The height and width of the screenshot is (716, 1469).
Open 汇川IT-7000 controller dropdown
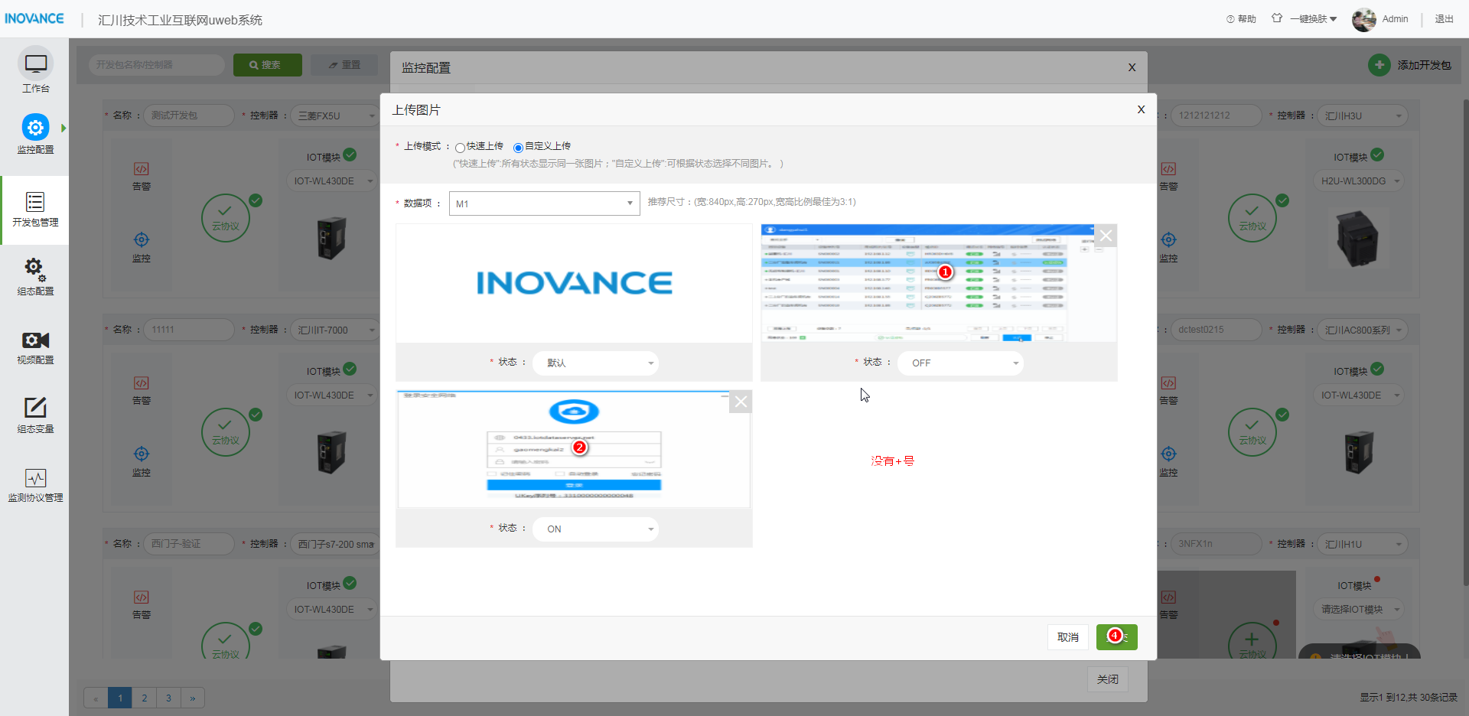point(335,330)
